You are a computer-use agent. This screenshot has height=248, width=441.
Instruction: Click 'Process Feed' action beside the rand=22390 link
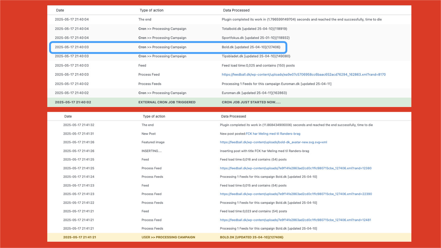click(152, 194)
